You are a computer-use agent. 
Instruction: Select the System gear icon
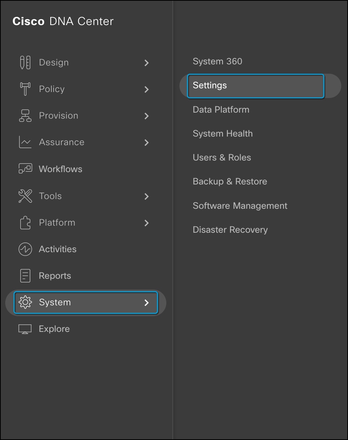25,302
